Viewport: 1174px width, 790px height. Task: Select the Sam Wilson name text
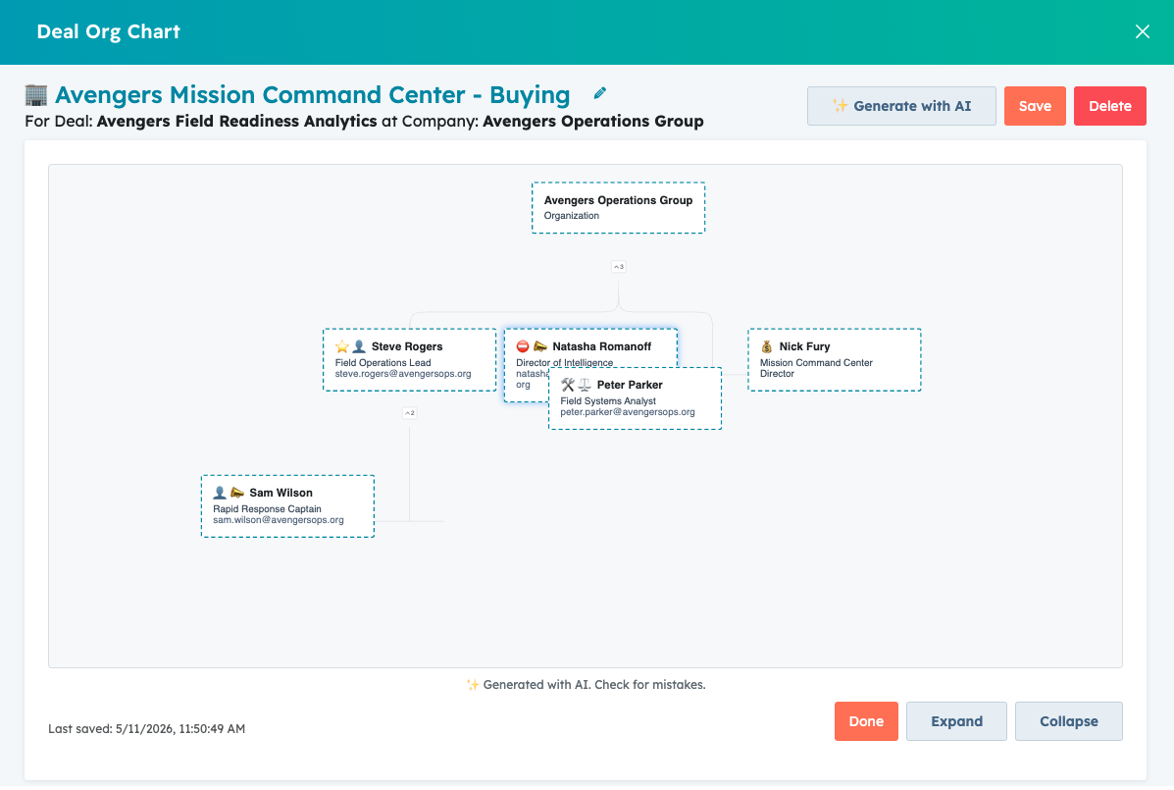coord(281,493)
